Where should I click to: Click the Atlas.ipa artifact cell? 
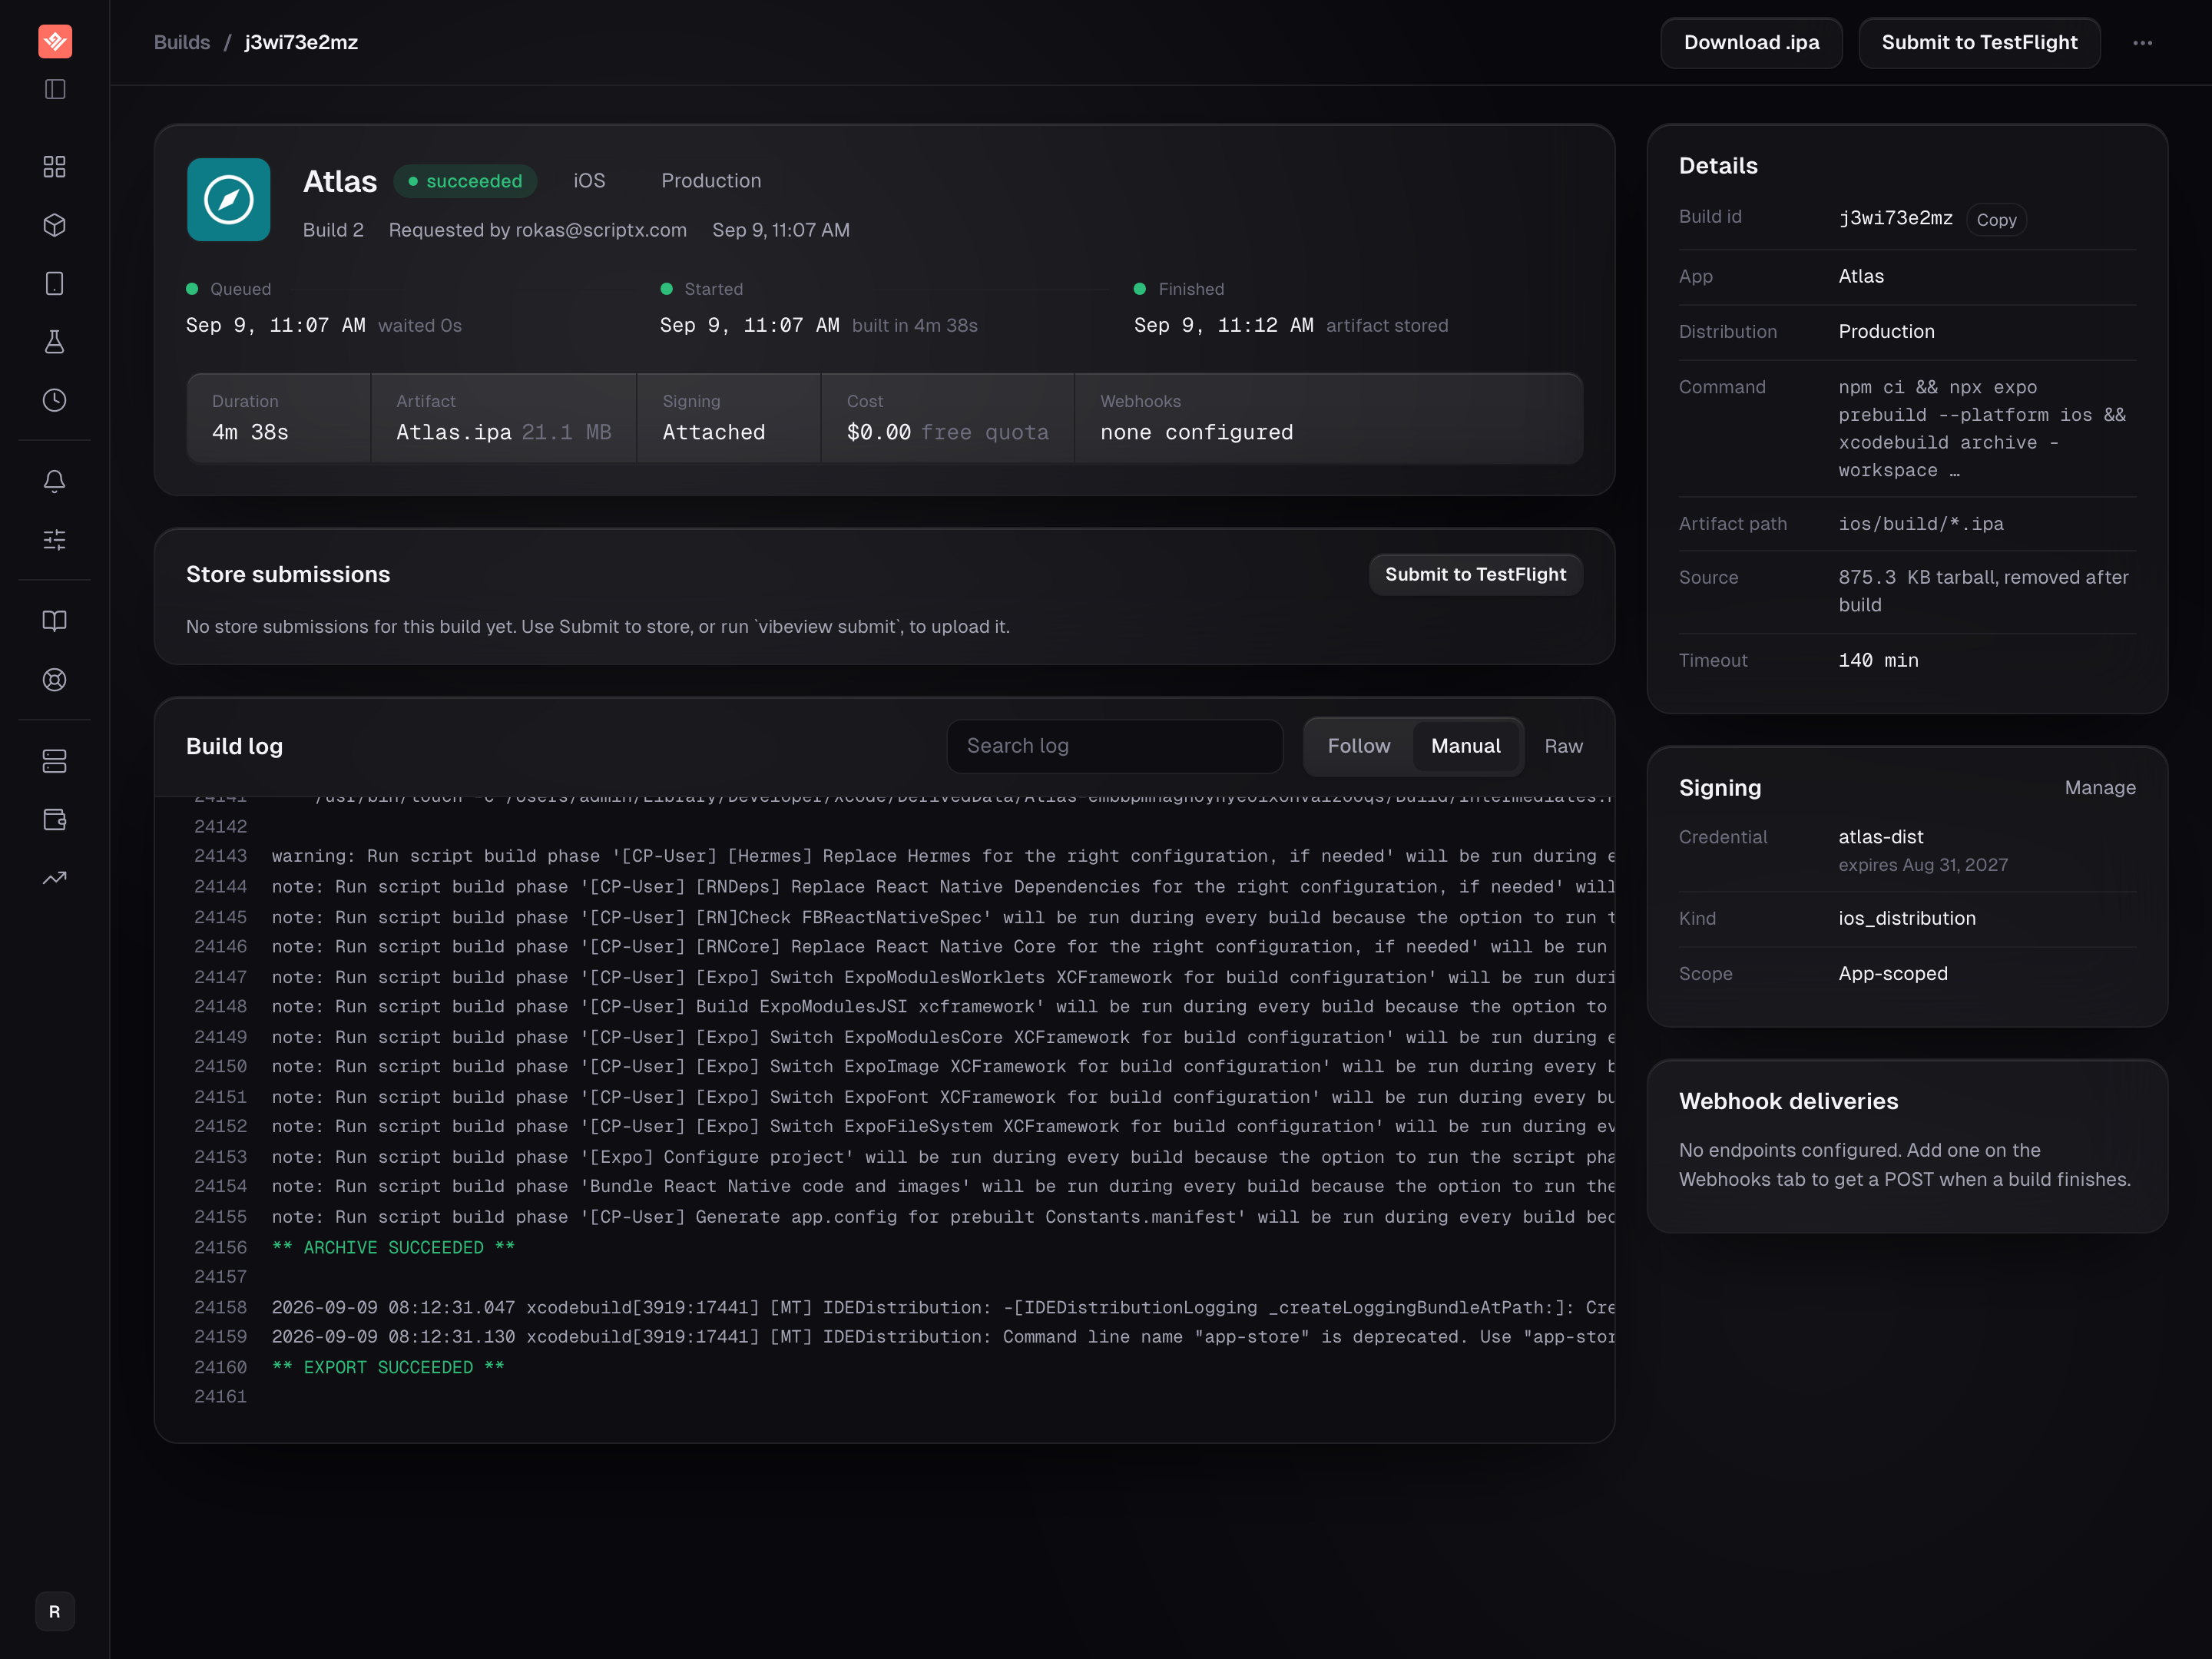coord(503,418)
